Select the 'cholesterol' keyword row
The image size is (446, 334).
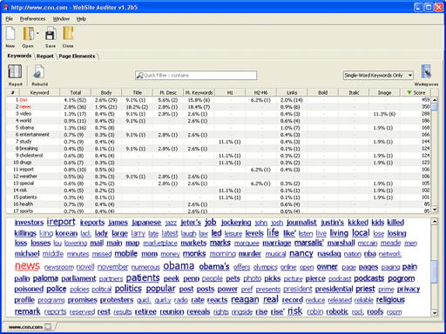coord(219,156)
